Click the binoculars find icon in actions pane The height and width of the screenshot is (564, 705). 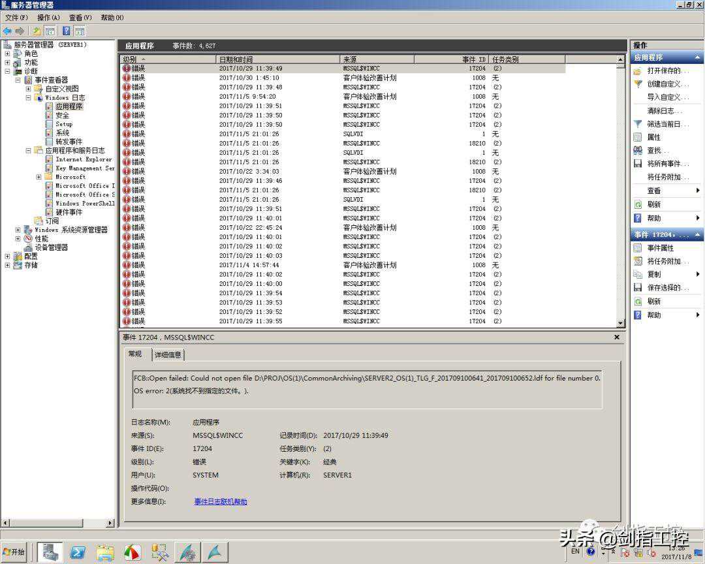(638, 151)
